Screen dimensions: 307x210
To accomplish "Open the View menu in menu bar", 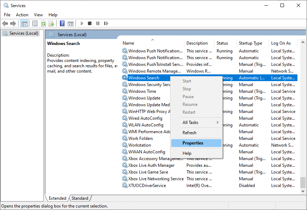I will coord(38,15).
